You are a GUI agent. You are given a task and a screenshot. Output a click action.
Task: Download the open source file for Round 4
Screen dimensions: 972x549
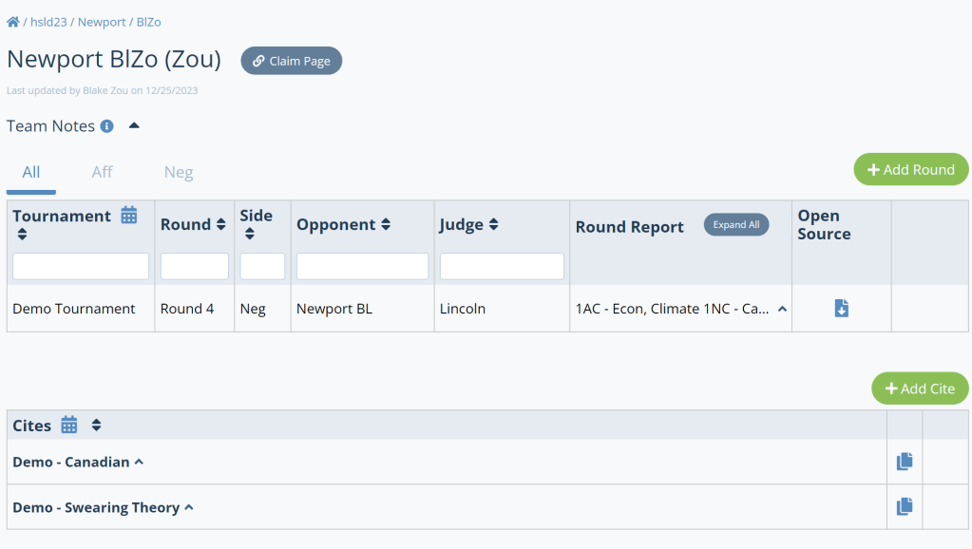coord(841,309)
